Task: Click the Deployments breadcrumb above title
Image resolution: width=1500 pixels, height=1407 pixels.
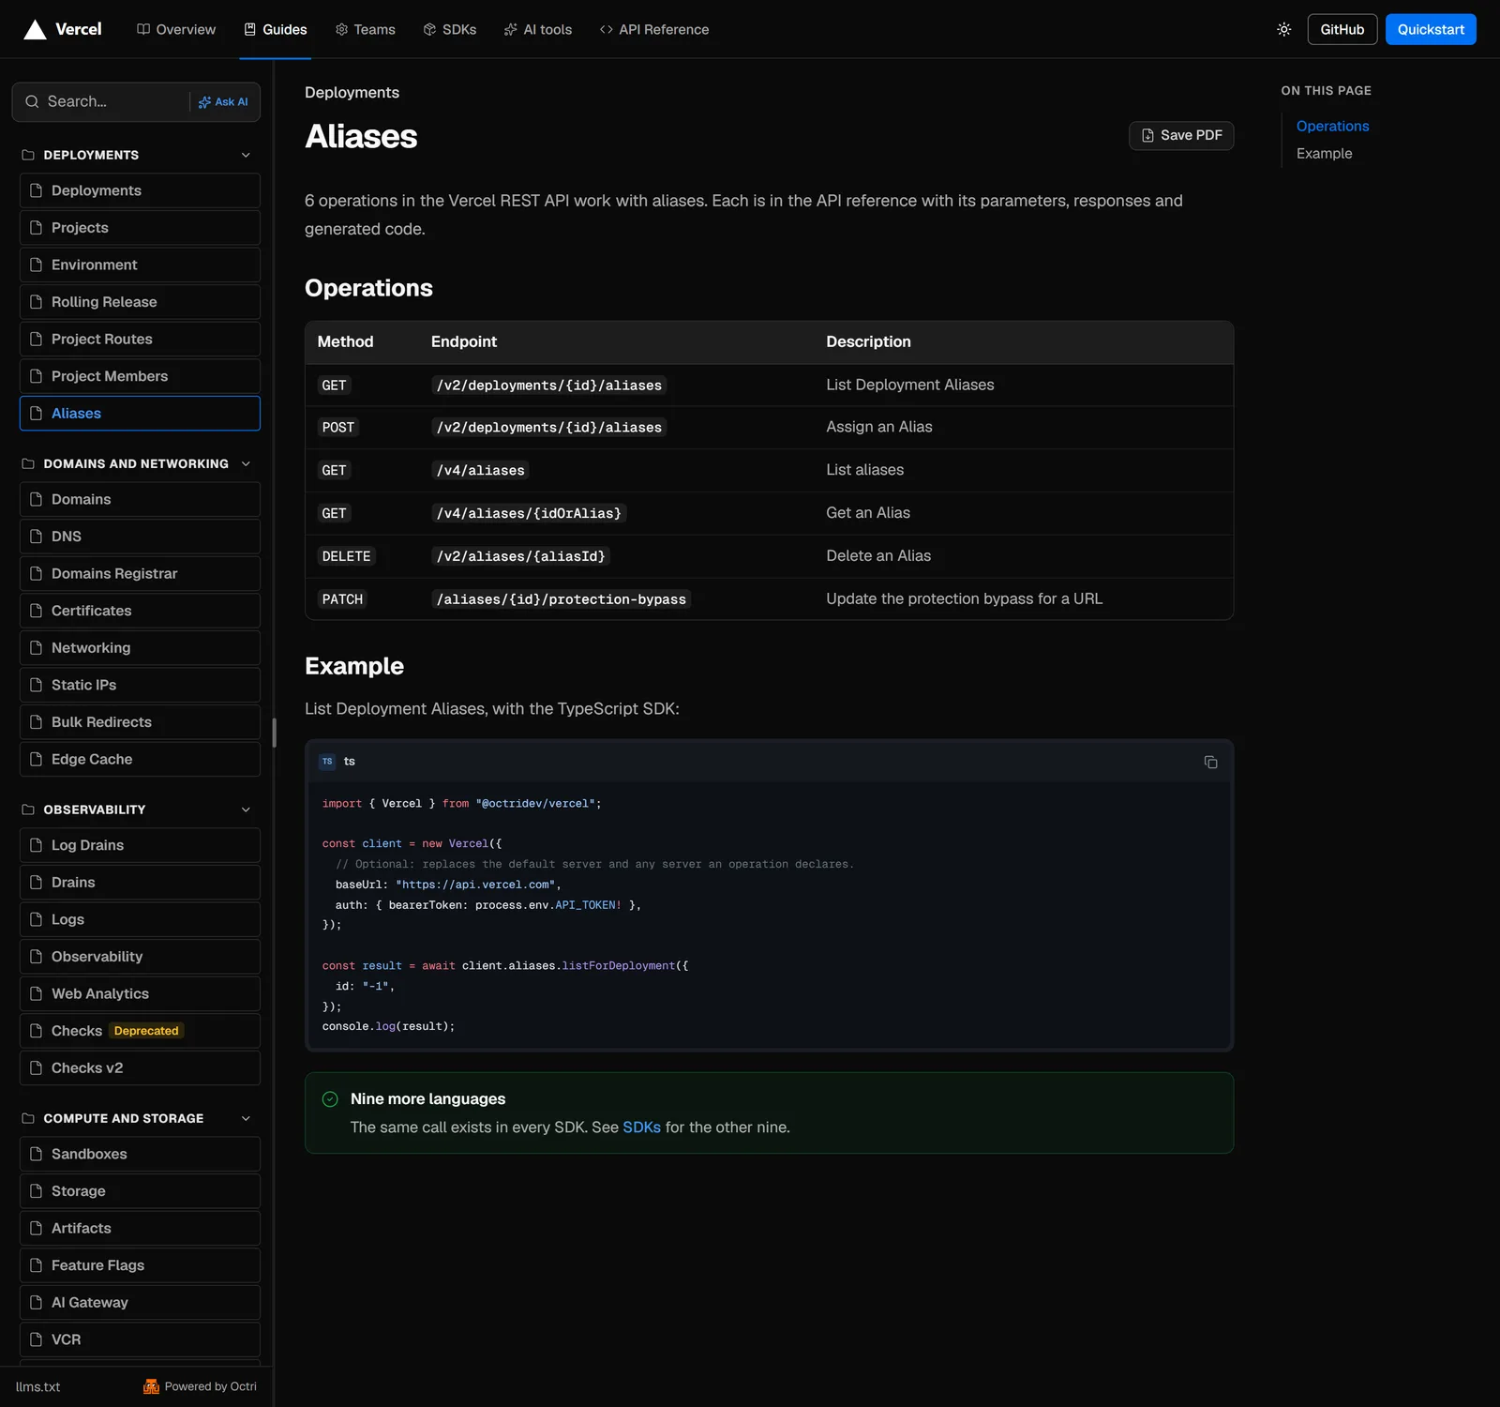Action: pos(352,92)
